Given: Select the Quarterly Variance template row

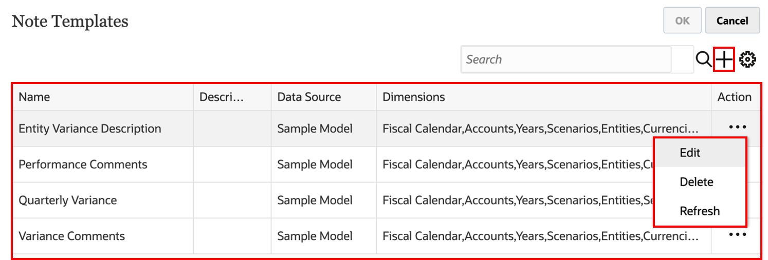Looking at the screenshot, I should tap(68, 201).
